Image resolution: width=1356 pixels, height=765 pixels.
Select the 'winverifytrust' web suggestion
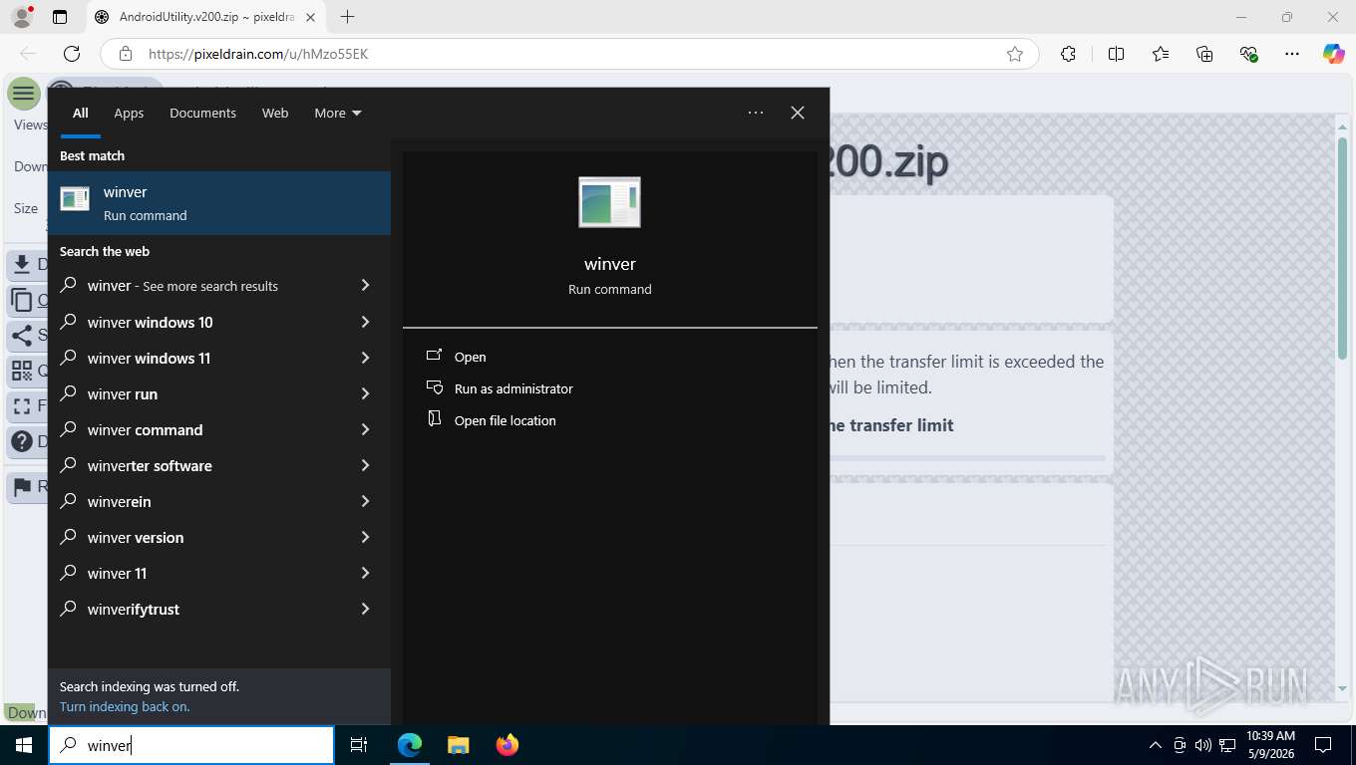pyautogui.click(x=219, y=609)
